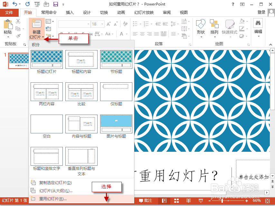Open the font size 18 dropdown
This screenshot has height=206, width=275.
click(102, 24)
